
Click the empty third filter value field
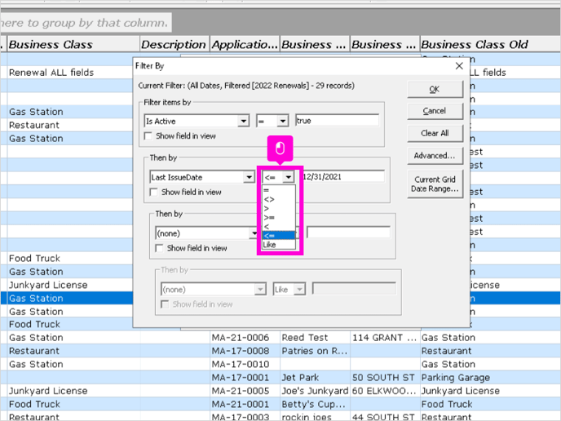pyautogui.click(x=348, y=233)
